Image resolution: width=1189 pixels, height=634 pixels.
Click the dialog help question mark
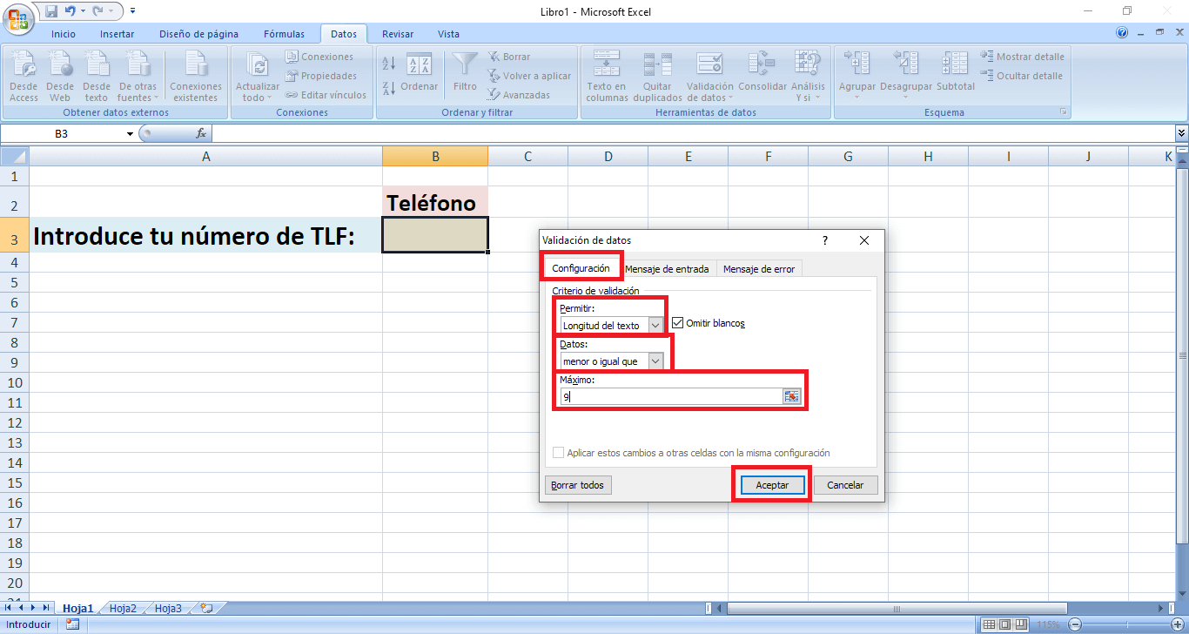825,240
